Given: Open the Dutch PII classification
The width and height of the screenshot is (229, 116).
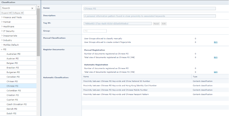Looking at the screenshot, I should pyautogui.click(x=12, y=113).
